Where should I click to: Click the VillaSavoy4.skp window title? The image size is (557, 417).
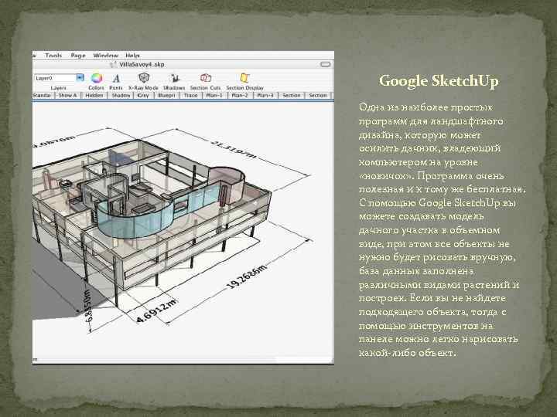point(142,65)
